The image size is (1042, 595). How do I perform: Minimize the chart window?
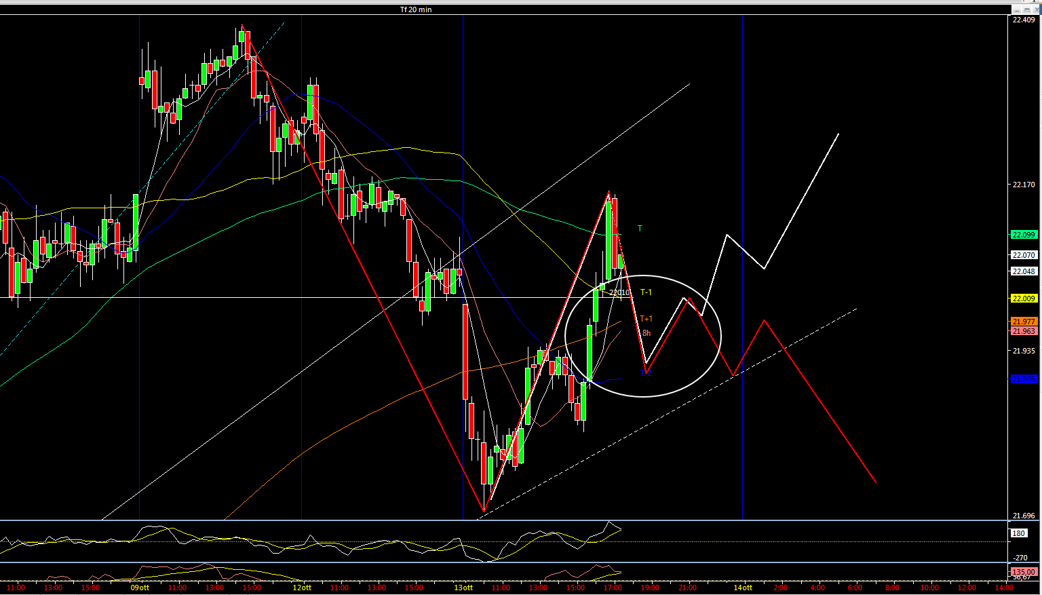[1016, 9]
